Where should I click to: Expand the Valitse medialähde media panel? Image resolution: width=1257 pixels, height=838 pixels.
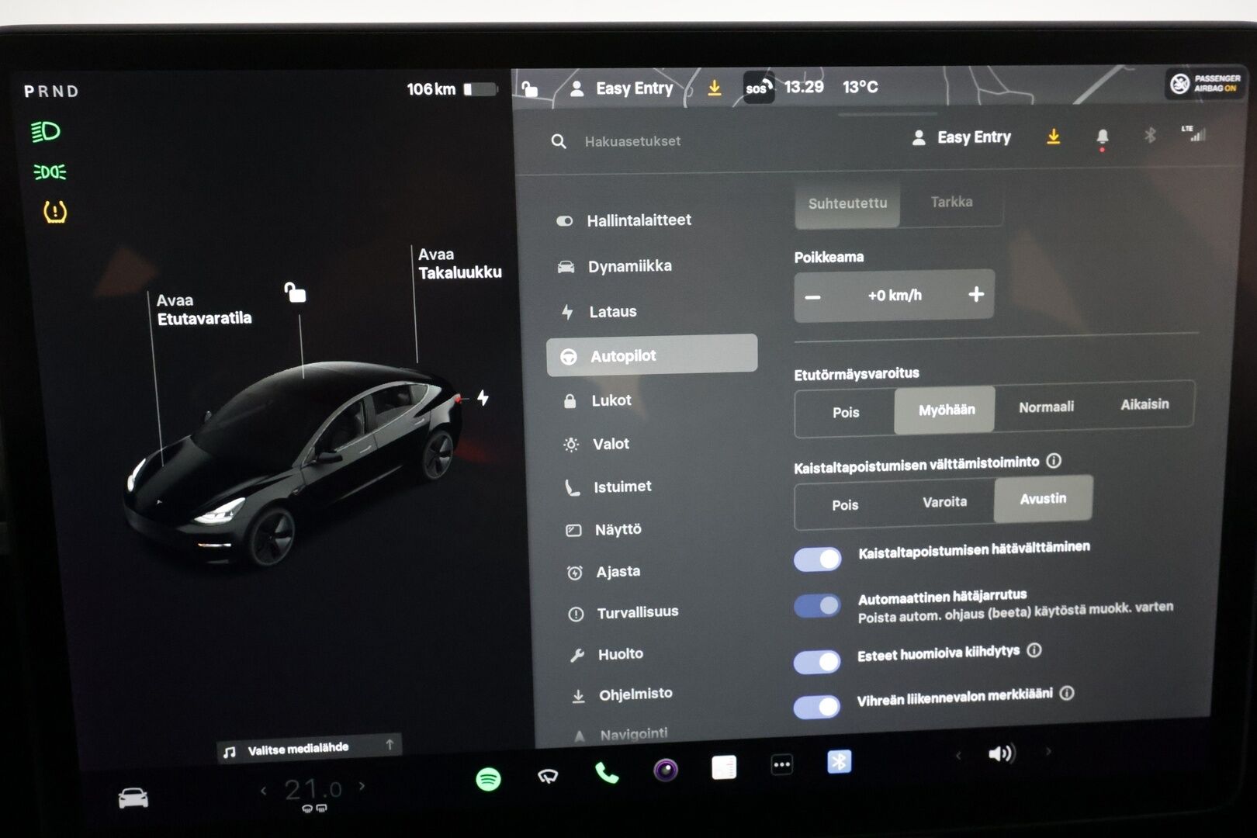309,748
